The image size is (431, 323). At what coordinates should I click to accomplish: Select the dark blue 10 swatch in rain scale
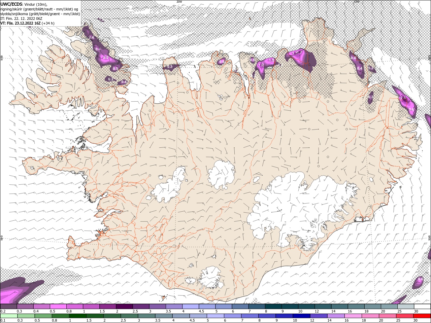(301, 316)
